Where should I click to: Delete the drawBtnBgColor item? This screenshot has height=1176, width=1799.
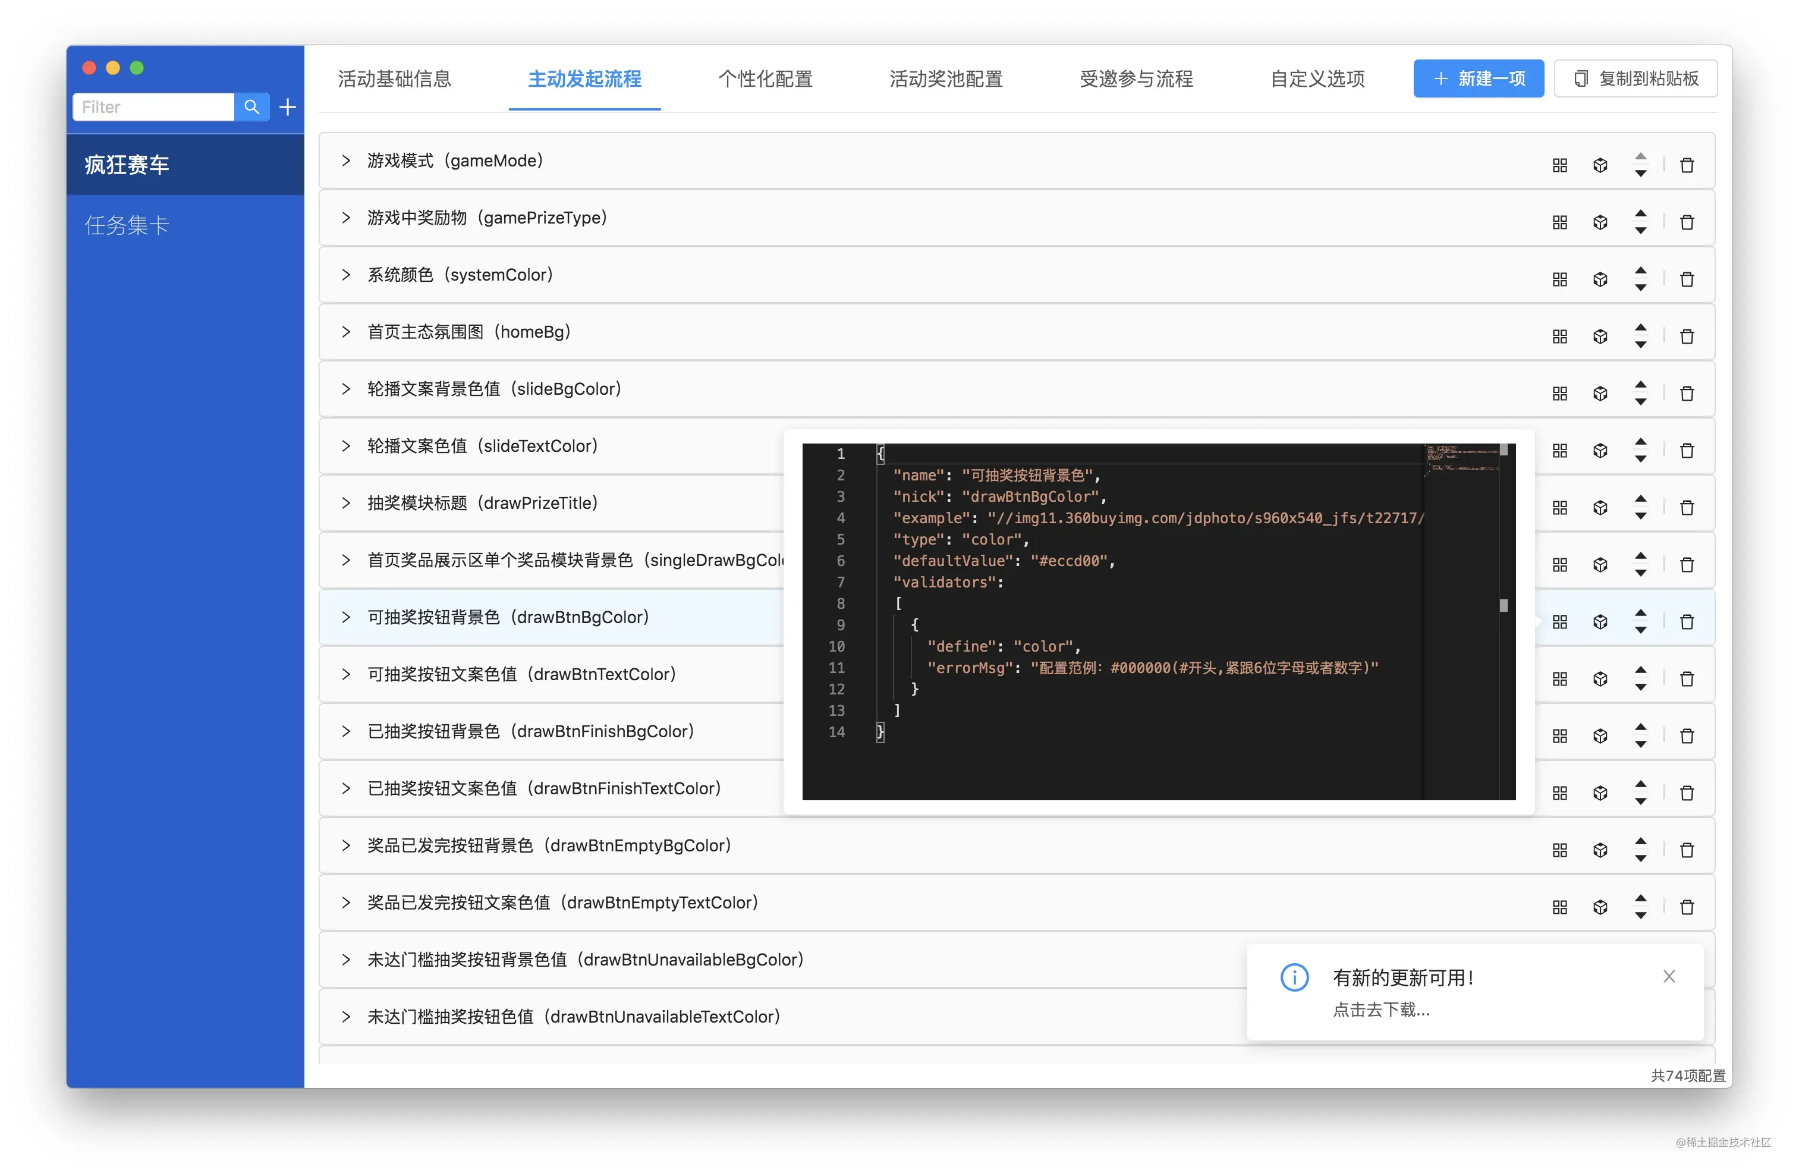1687,621
